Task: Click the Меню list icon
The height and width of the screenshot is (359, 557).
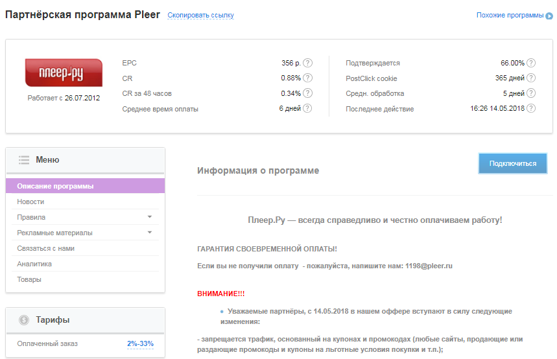Action: pos(24,160)
